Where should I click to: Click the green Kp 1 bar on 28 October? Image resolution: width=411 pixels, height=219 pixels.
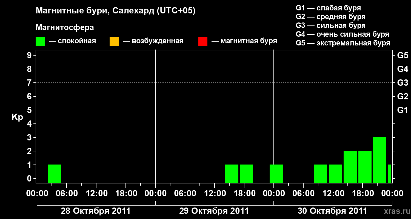54,174
